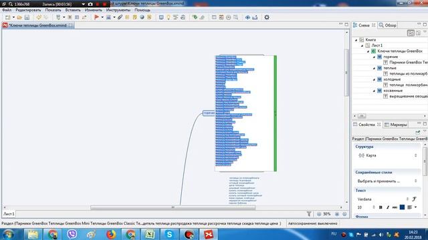Click the clock icon in the toolbar
Screen dimensions: 428x240
229,17
